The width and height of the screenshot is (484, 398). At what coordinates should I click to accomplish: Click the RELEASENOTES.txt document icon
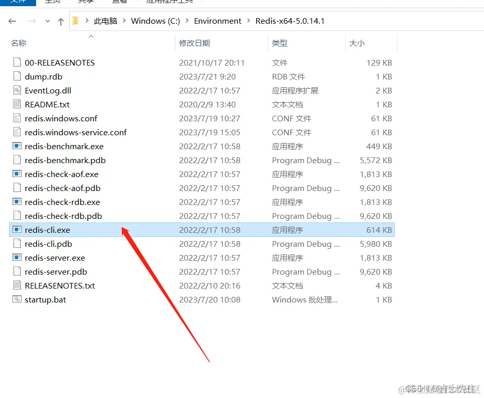17,285
